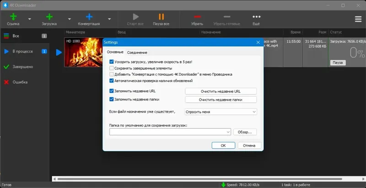Enable Сохранять завершенные элементы checkbox
This screenshot has width=366, height=188.
tap(111, 68)
